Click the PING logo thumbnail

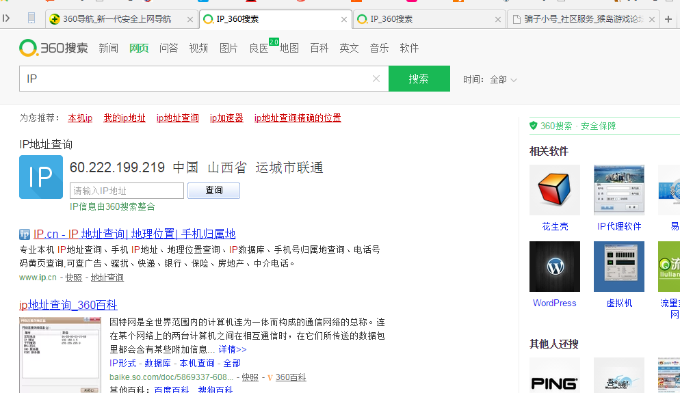coord(555,375)
